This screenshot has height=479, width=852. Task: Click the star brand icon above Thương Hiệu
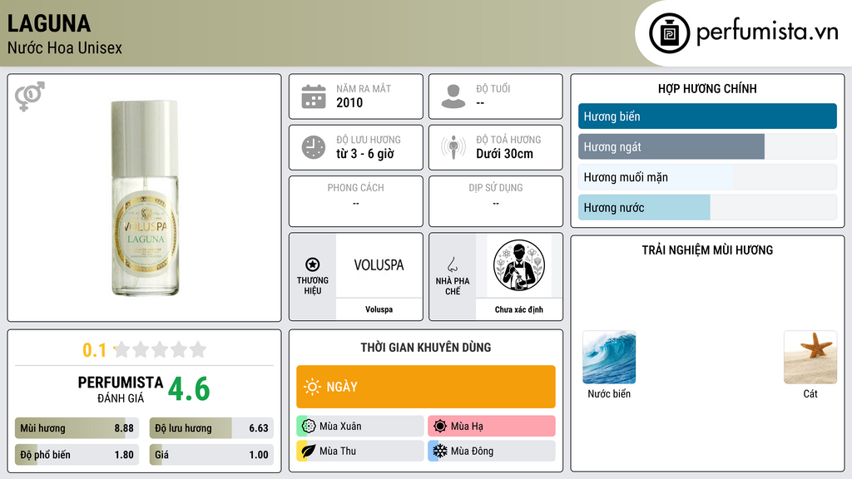pos(313,264)
